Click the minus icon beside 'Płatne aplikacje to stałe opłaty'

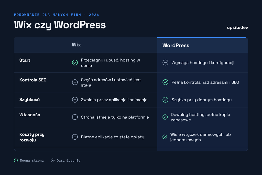coord(75,137)
